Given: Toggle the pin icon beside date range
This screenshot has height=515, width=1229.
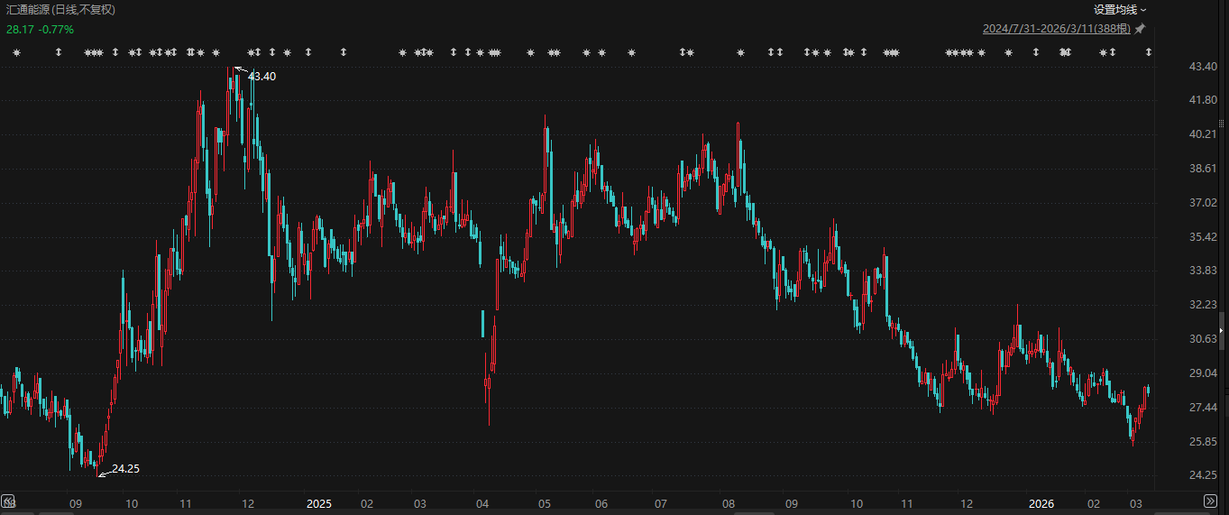Looking at the screenshot, I should (x=1140, y=29).
